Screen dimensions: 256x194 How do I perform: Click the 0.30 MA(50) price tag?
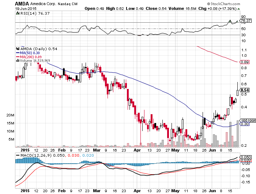tap(244, 124)
